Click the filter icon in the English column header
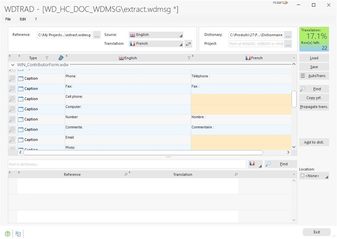The width and height of the screenshot is (337, 239). 189,58
